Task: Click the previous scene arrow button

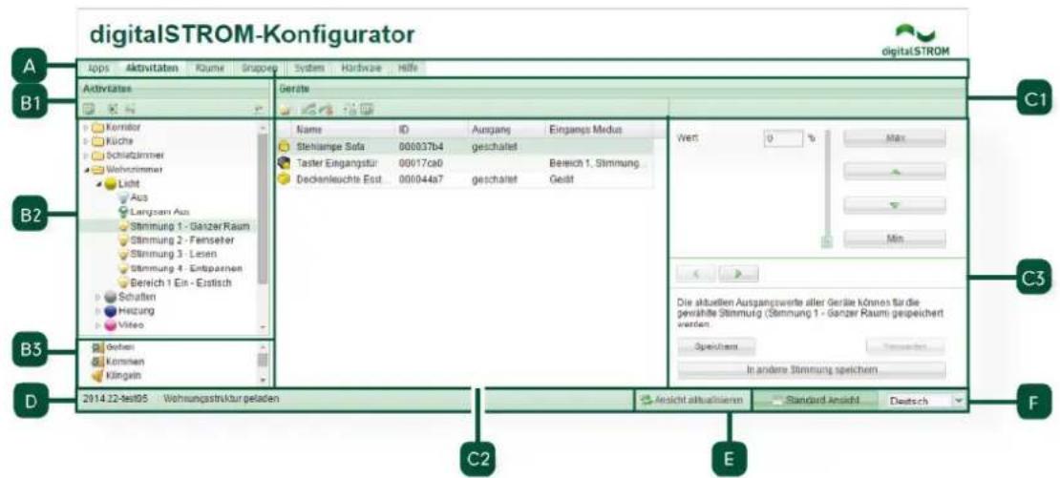Action: click(x=696, y=274)
